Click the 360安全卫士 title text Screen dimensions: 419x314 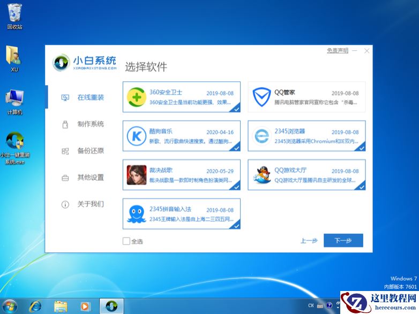pyautogui.click(x=166, y=93)
